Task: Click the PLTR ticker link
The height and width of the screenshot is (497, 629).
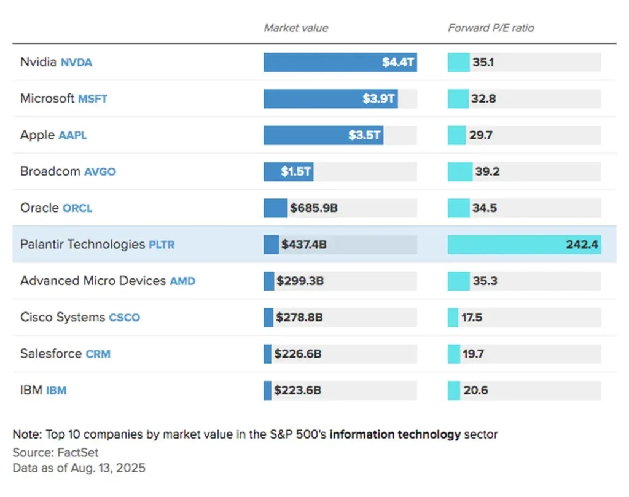Action: tap(162, 245)
